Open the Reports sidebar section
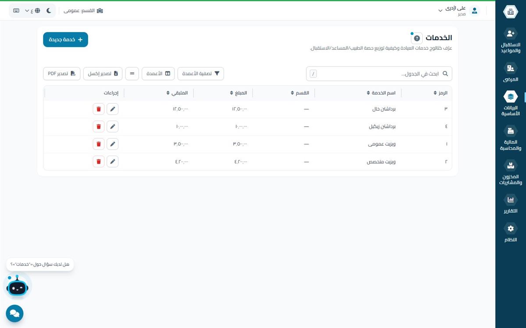 pos(510,204)
